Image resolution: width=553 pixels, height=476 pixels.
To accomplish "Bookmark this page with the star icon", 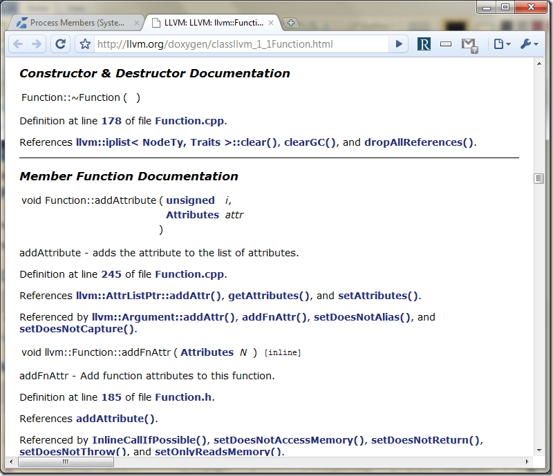I will pyautogui.click(x=85, y=44).
